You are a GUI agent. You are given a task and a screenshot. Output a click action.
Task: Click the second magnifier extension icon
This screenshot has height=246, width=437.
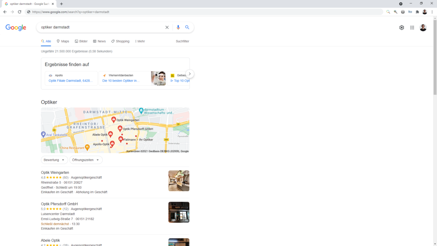tap(395, 12)
